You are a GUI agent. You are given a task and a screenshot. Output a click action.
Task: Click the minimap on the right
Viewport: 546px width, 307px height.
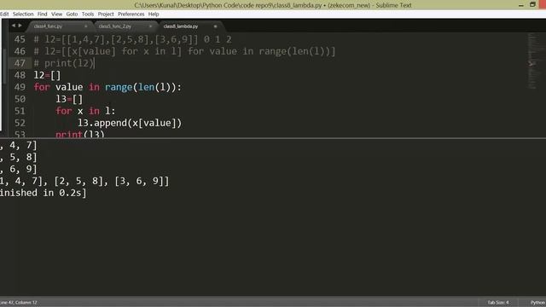point(532,61)
